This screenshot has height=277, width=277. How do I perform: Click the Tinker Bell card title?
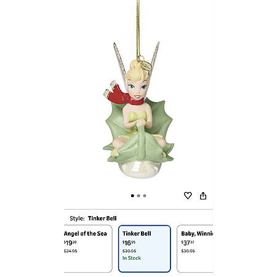(137, 233)
